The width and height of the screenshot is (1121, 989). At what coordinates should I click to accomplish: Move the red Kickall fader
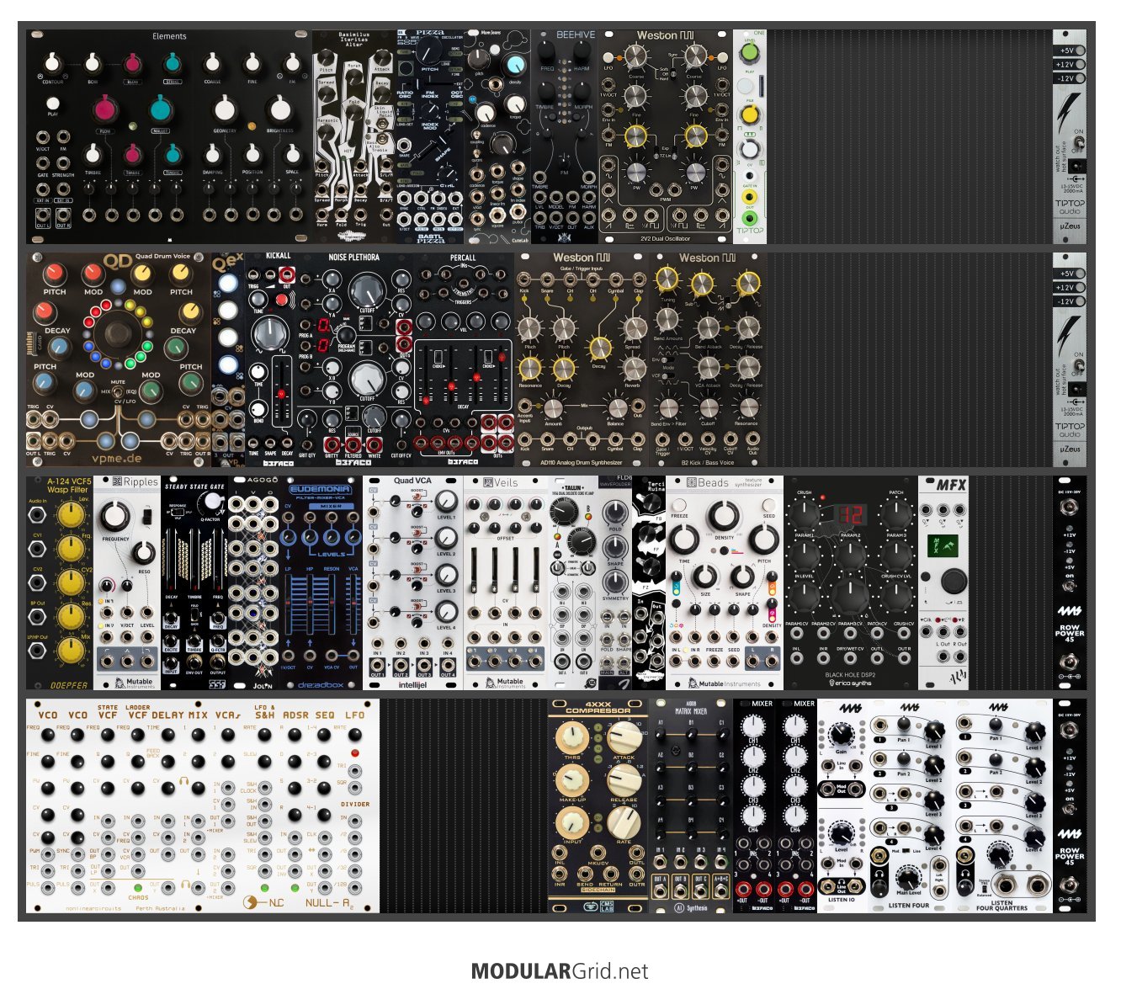tap(281, 393)
